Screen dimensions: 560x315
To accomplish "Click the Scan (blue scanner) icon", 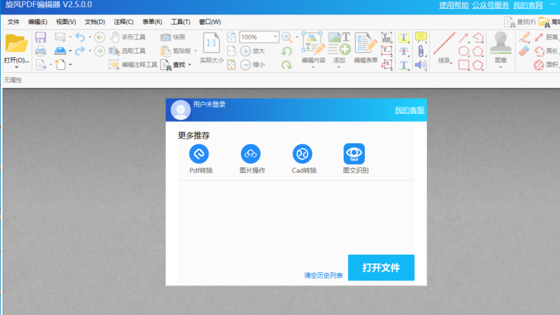I will tap(60, 51).
